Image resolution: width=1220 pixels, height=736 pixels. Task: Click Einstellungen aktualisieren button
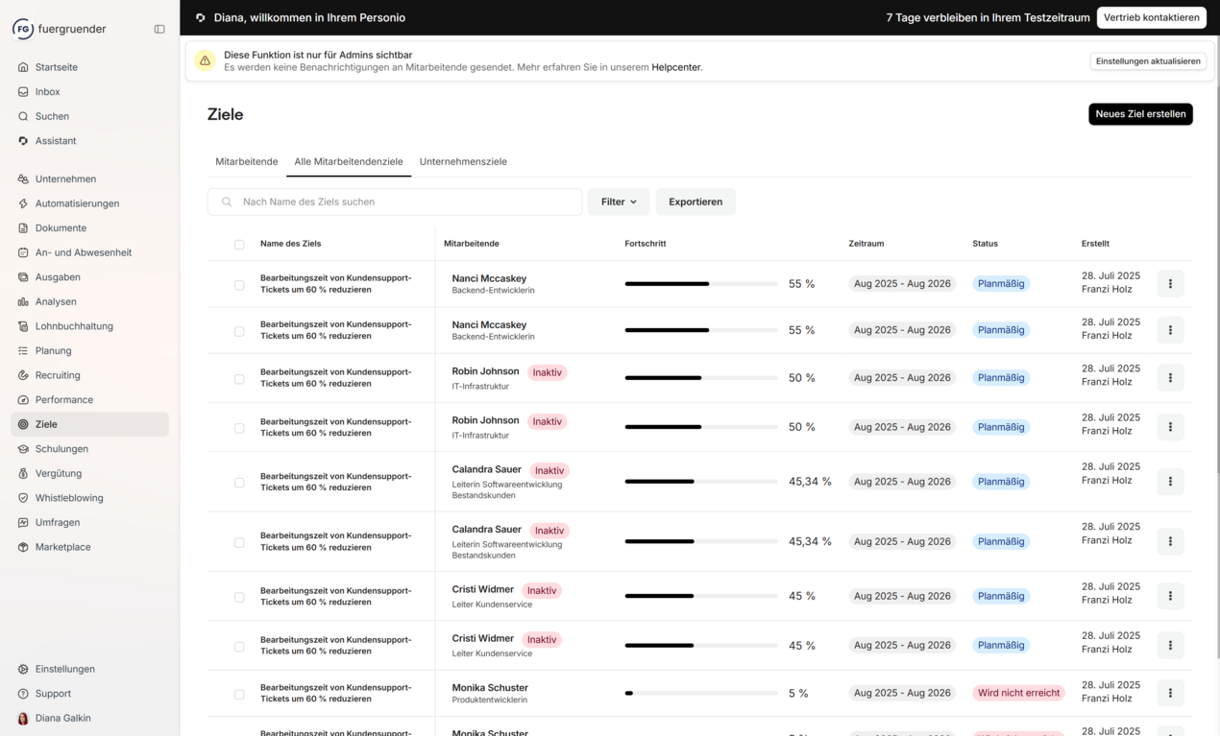click(1148, 61)
